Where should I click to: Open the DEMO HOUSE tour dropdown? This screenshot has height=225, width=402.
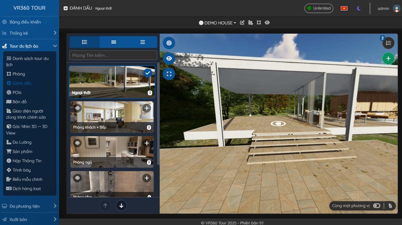[218, 23]
